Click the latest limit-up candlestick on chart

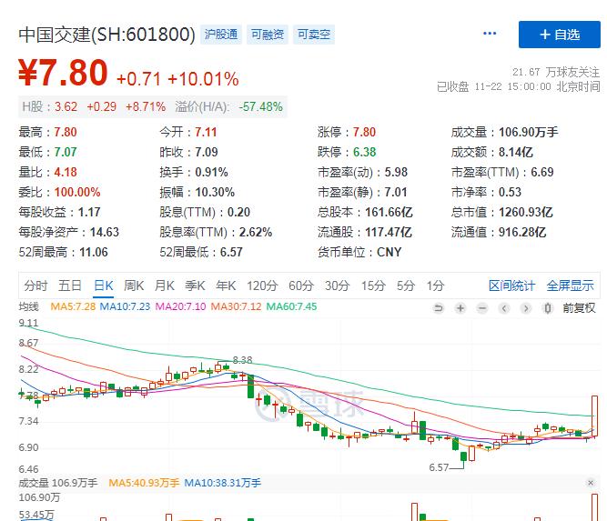[594, 416]
